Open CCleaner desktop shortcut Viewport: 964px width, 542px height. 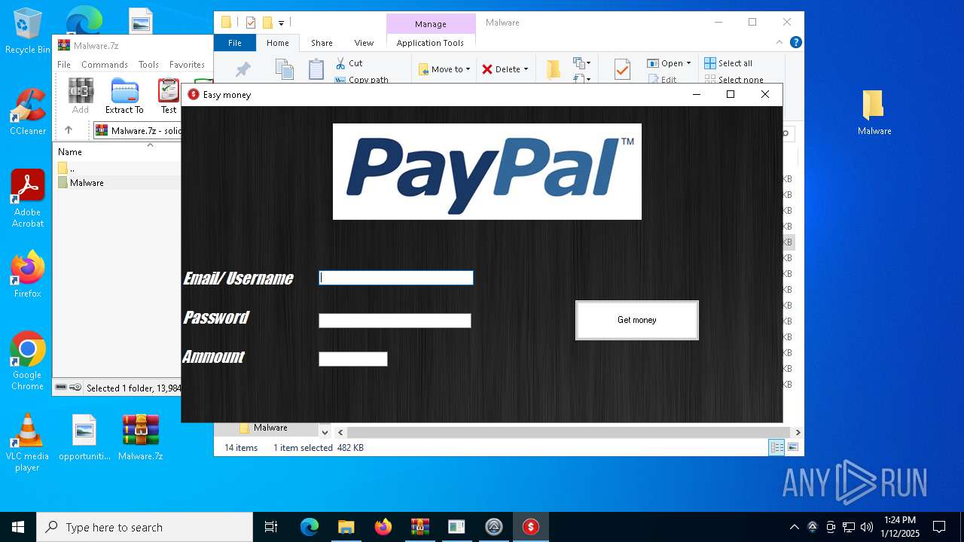click(x=28, y=112)
